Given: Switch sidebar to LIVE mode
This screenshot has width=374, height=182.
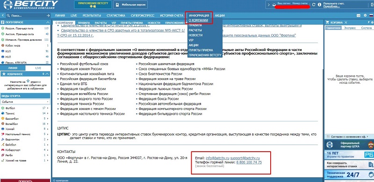Looking at the screenshot, I should tap(38, 68).
